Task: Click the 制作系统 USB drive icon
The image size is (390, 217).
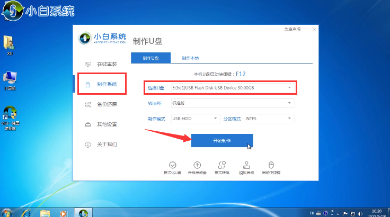Action: point(88,85)
